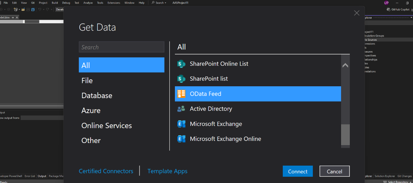Image resolution: width=413 pixels, height=183 pixels.
Task: Select Calculation Groups in the explorer tree
Action: pyautogui.click(x=374, y=36)
